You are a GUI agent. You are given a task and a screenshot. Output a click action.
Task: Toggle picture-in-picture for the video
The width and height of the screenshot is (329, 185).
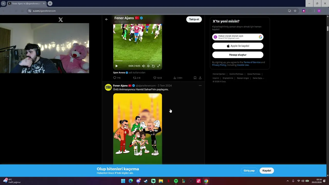point(153,66)
